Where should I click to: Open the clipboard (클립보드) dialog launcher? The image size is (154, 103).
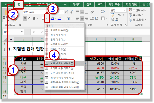pyautogui.click(x=20, y=25)
